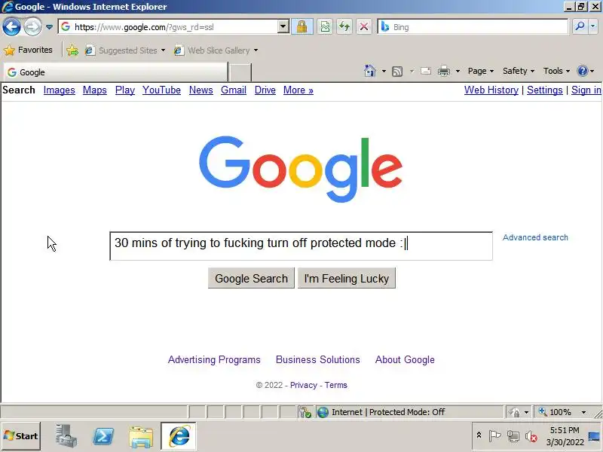Screen dimensions: 603x452
Task: Open the Maps link
Action: click(95, 90)
